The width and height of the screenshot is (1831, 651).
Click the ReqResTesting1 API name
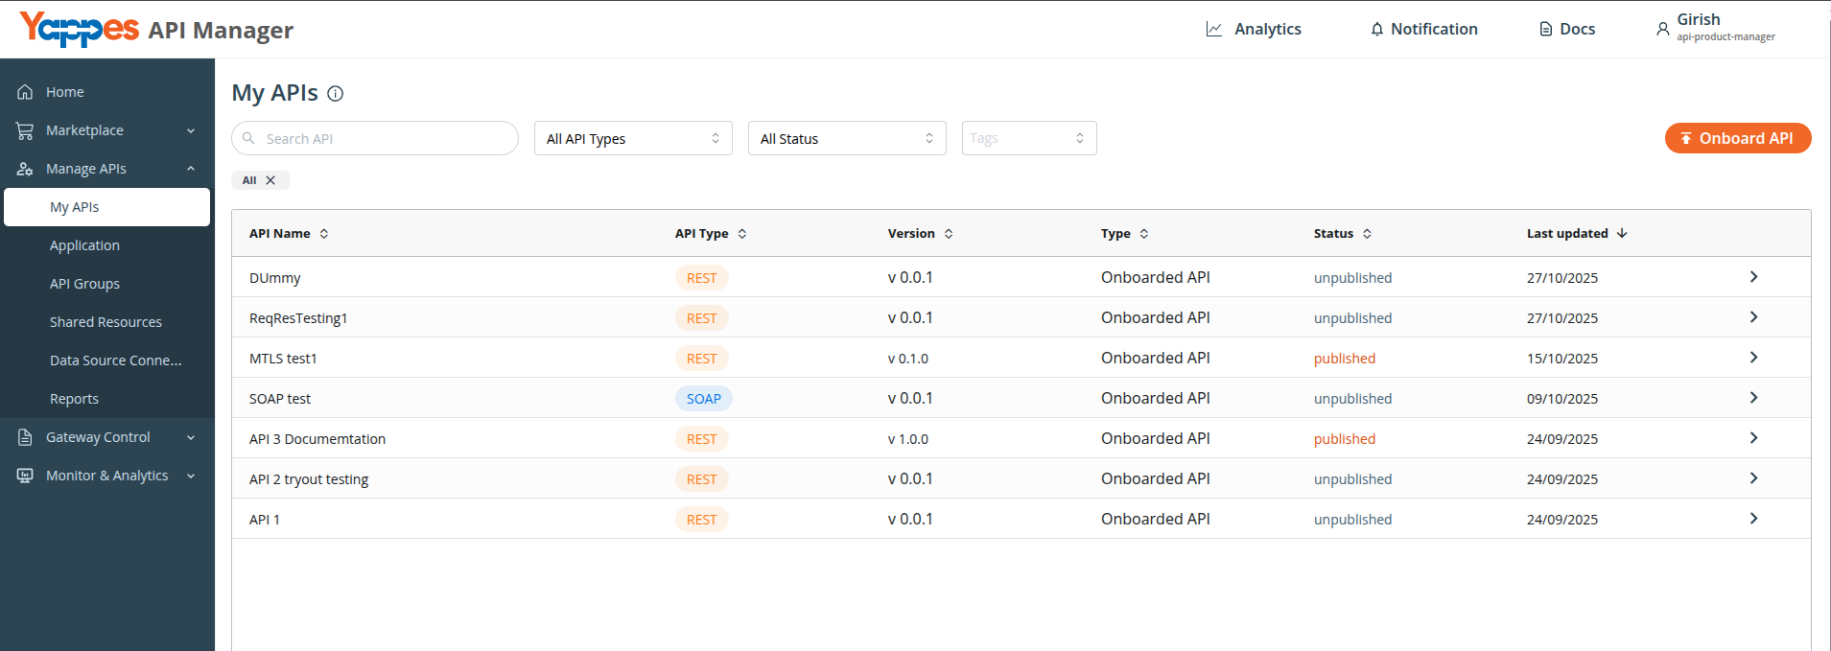pos(298,318)
